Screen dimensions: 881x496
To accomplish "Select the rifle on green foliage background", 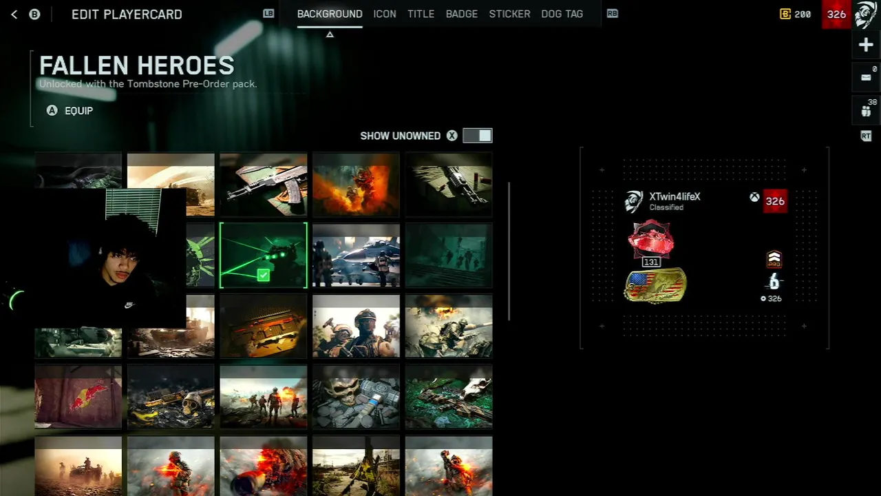I will (449, 397).
